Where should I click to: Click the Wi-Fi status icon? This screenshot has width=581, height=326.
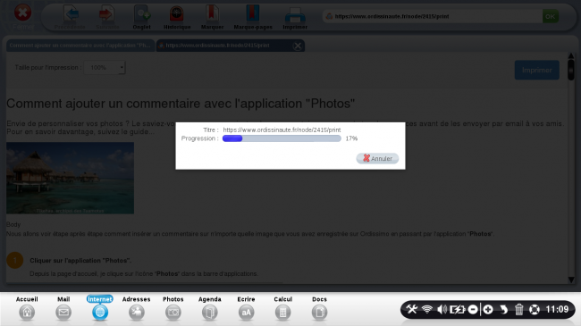(x=427, y=309)
